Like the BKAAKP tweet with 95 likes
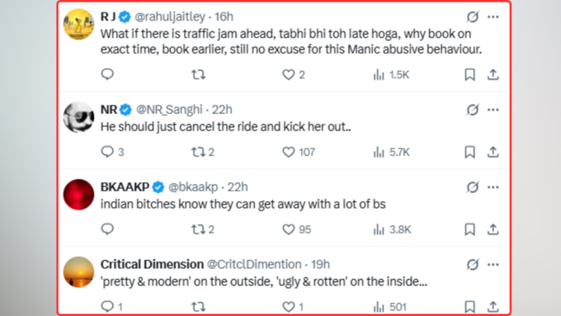This screenshot has width=561, height=316. 297,229
